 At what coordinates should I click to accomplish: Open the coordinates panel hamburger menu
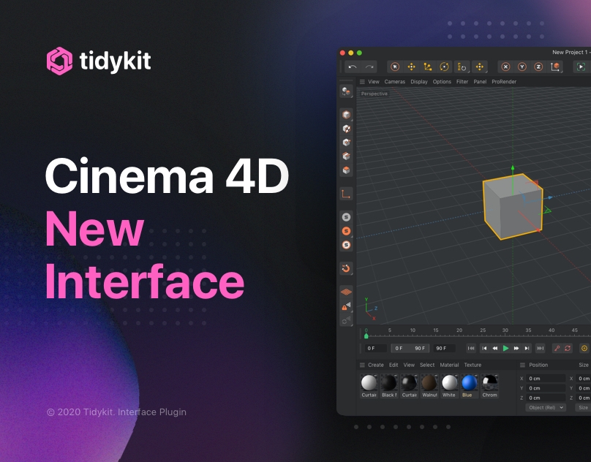coord(522,366)
